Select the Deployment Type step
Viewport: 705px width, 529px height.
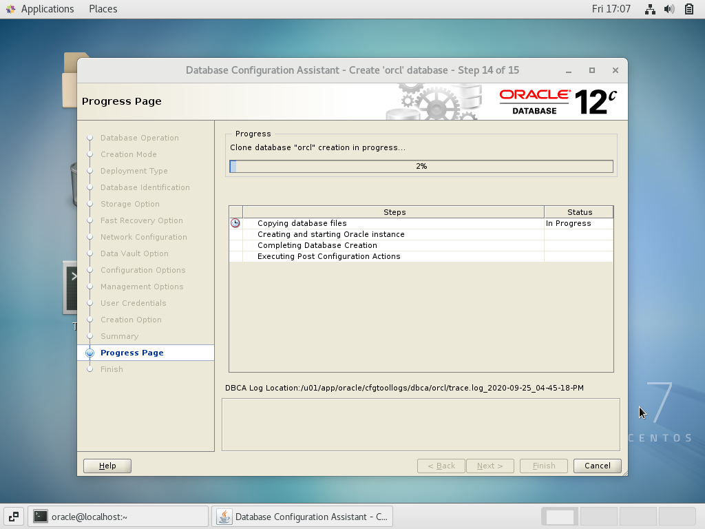coord(134,171)
